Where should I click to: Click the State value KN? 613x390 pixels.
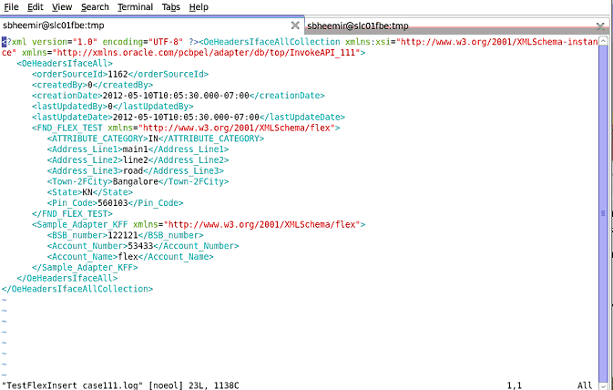pos(87,192)
